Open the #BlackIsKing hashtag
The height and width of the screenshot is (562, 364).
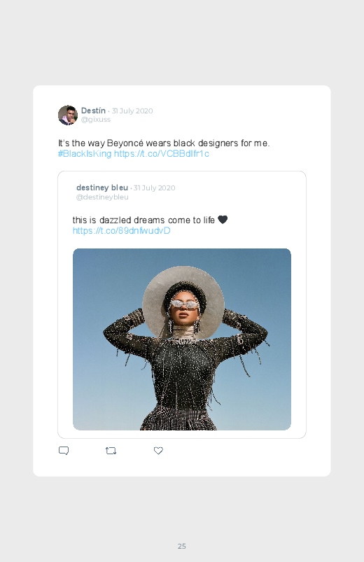[85, 154]
